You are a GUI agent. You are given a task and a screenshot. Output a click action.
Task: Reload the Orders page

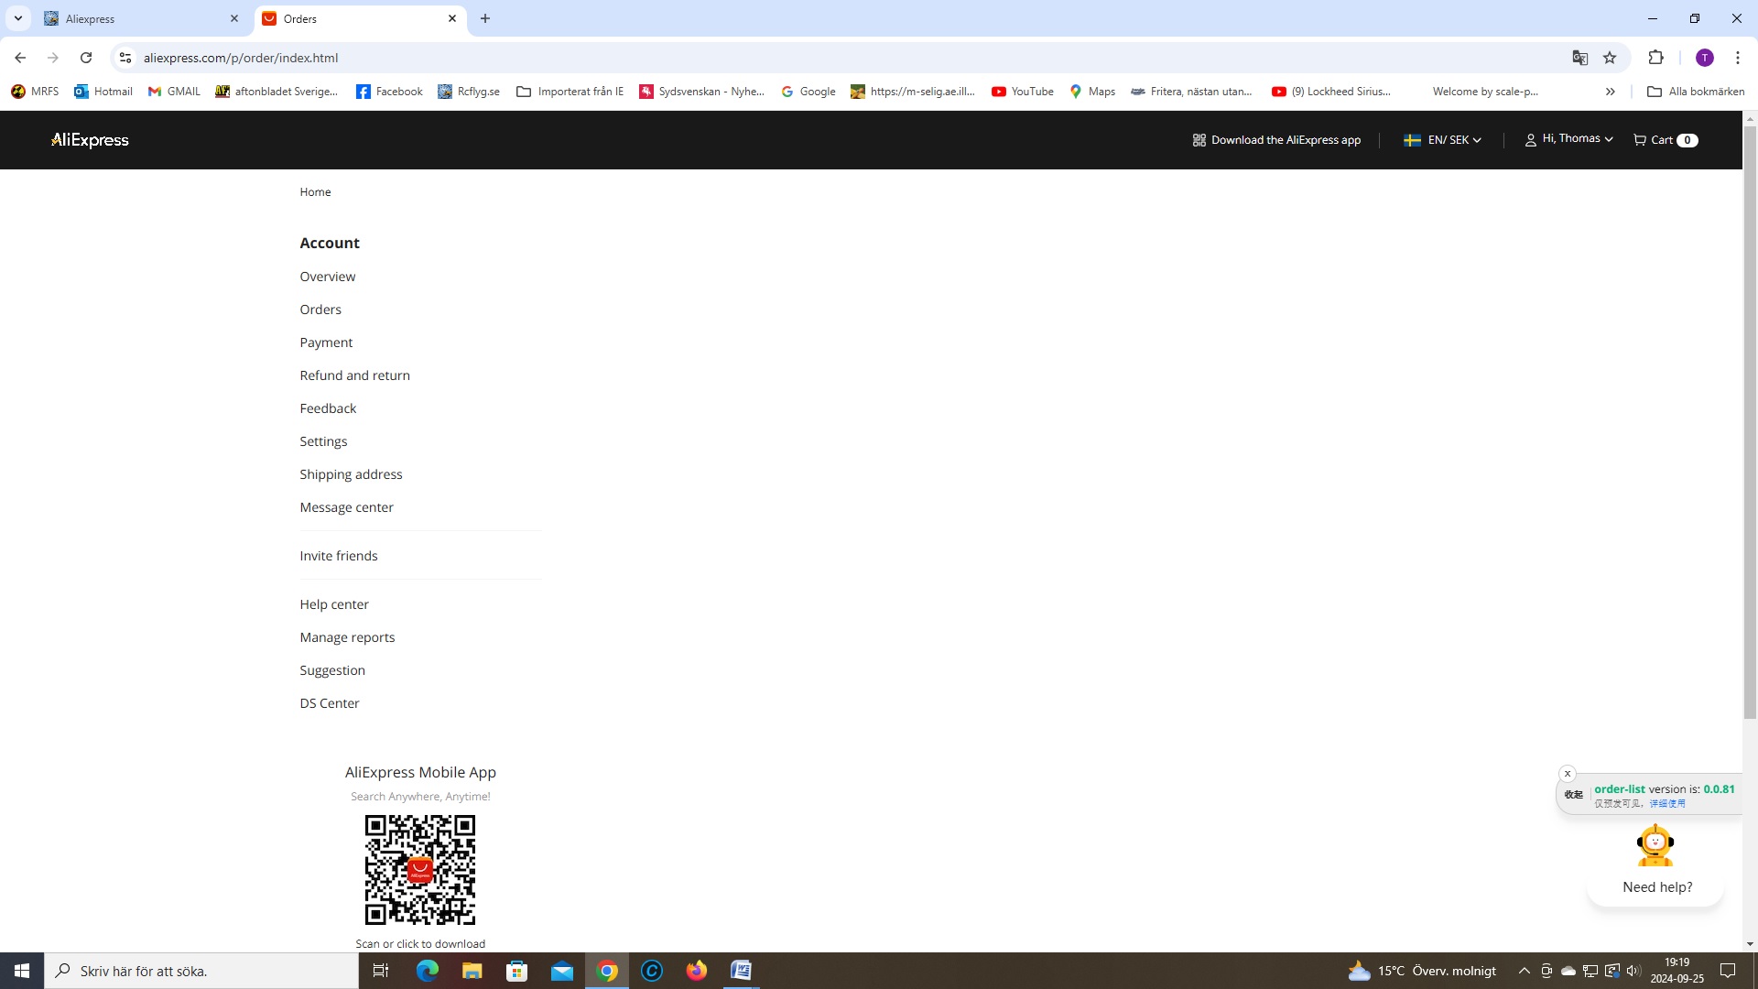click(86, 58)
